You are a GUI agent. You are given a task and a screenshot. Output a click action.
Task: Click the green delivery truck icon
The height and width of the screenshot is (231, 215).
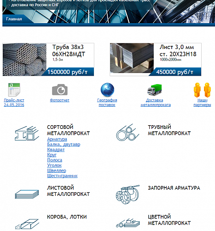155,90
